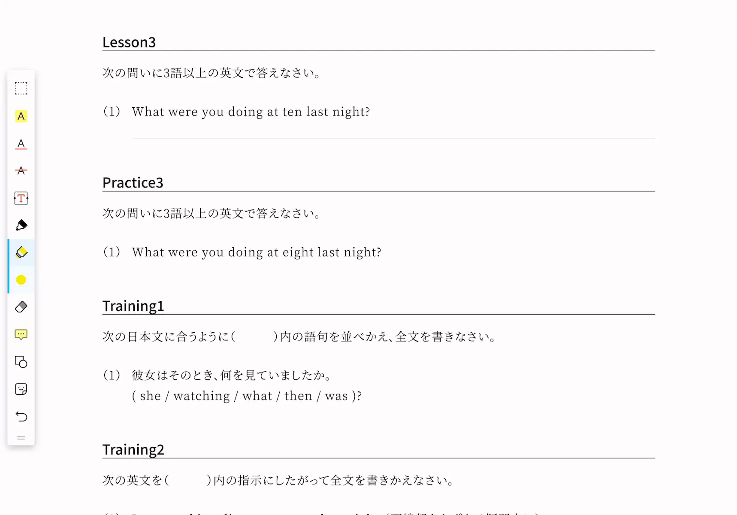
Task: Click the Training2 heading
Action: pyautogui.click(x=133, y=449)
